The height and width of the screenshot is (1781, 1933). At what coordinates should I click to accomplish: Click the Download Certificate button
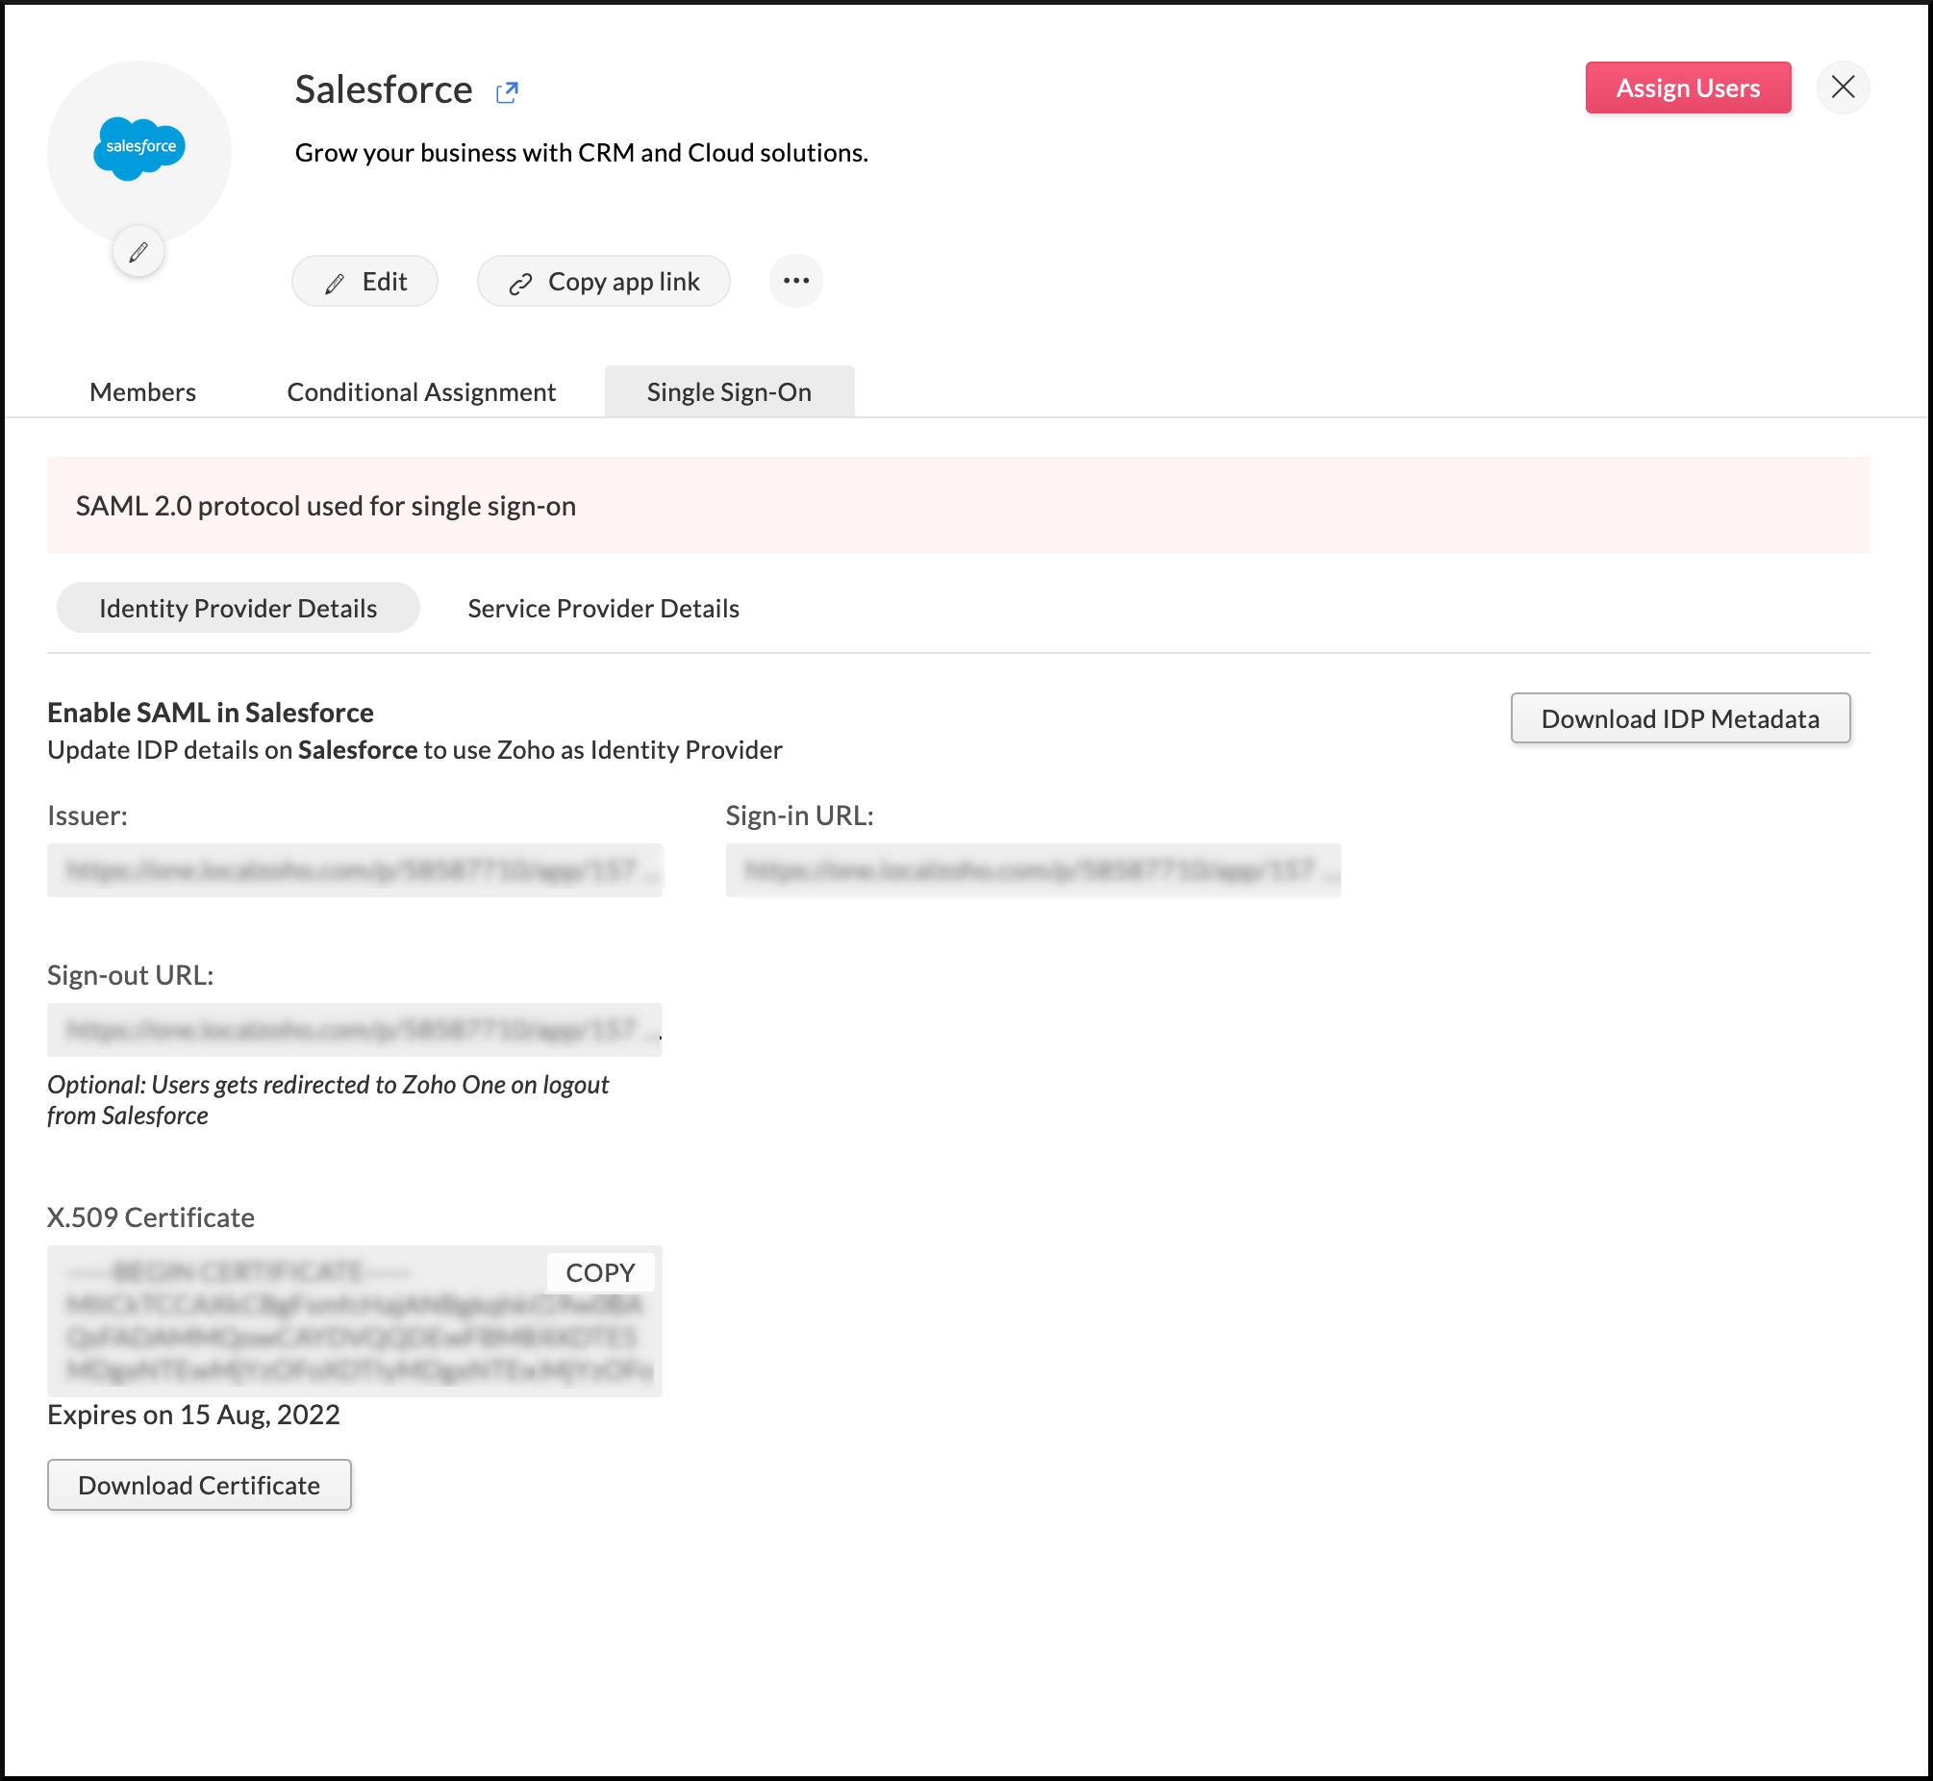(x=199, y=1485)
